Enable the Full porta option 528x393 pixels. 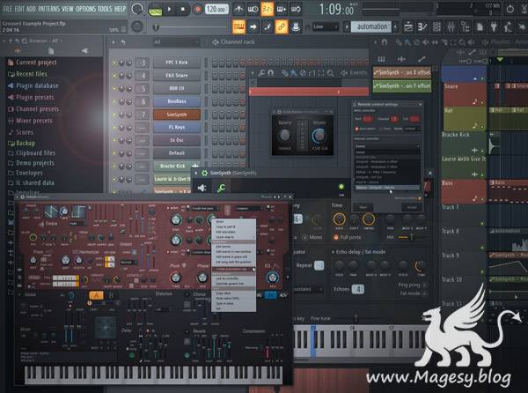pos(347,237)
